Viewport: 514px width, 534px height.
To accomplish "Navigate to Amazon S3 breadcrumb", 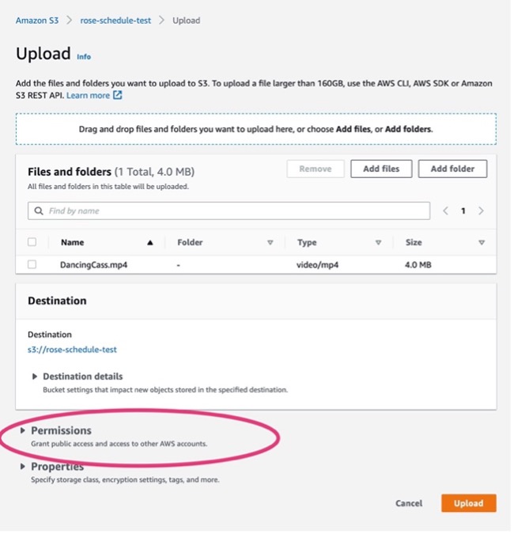I will tap(37, 21).
